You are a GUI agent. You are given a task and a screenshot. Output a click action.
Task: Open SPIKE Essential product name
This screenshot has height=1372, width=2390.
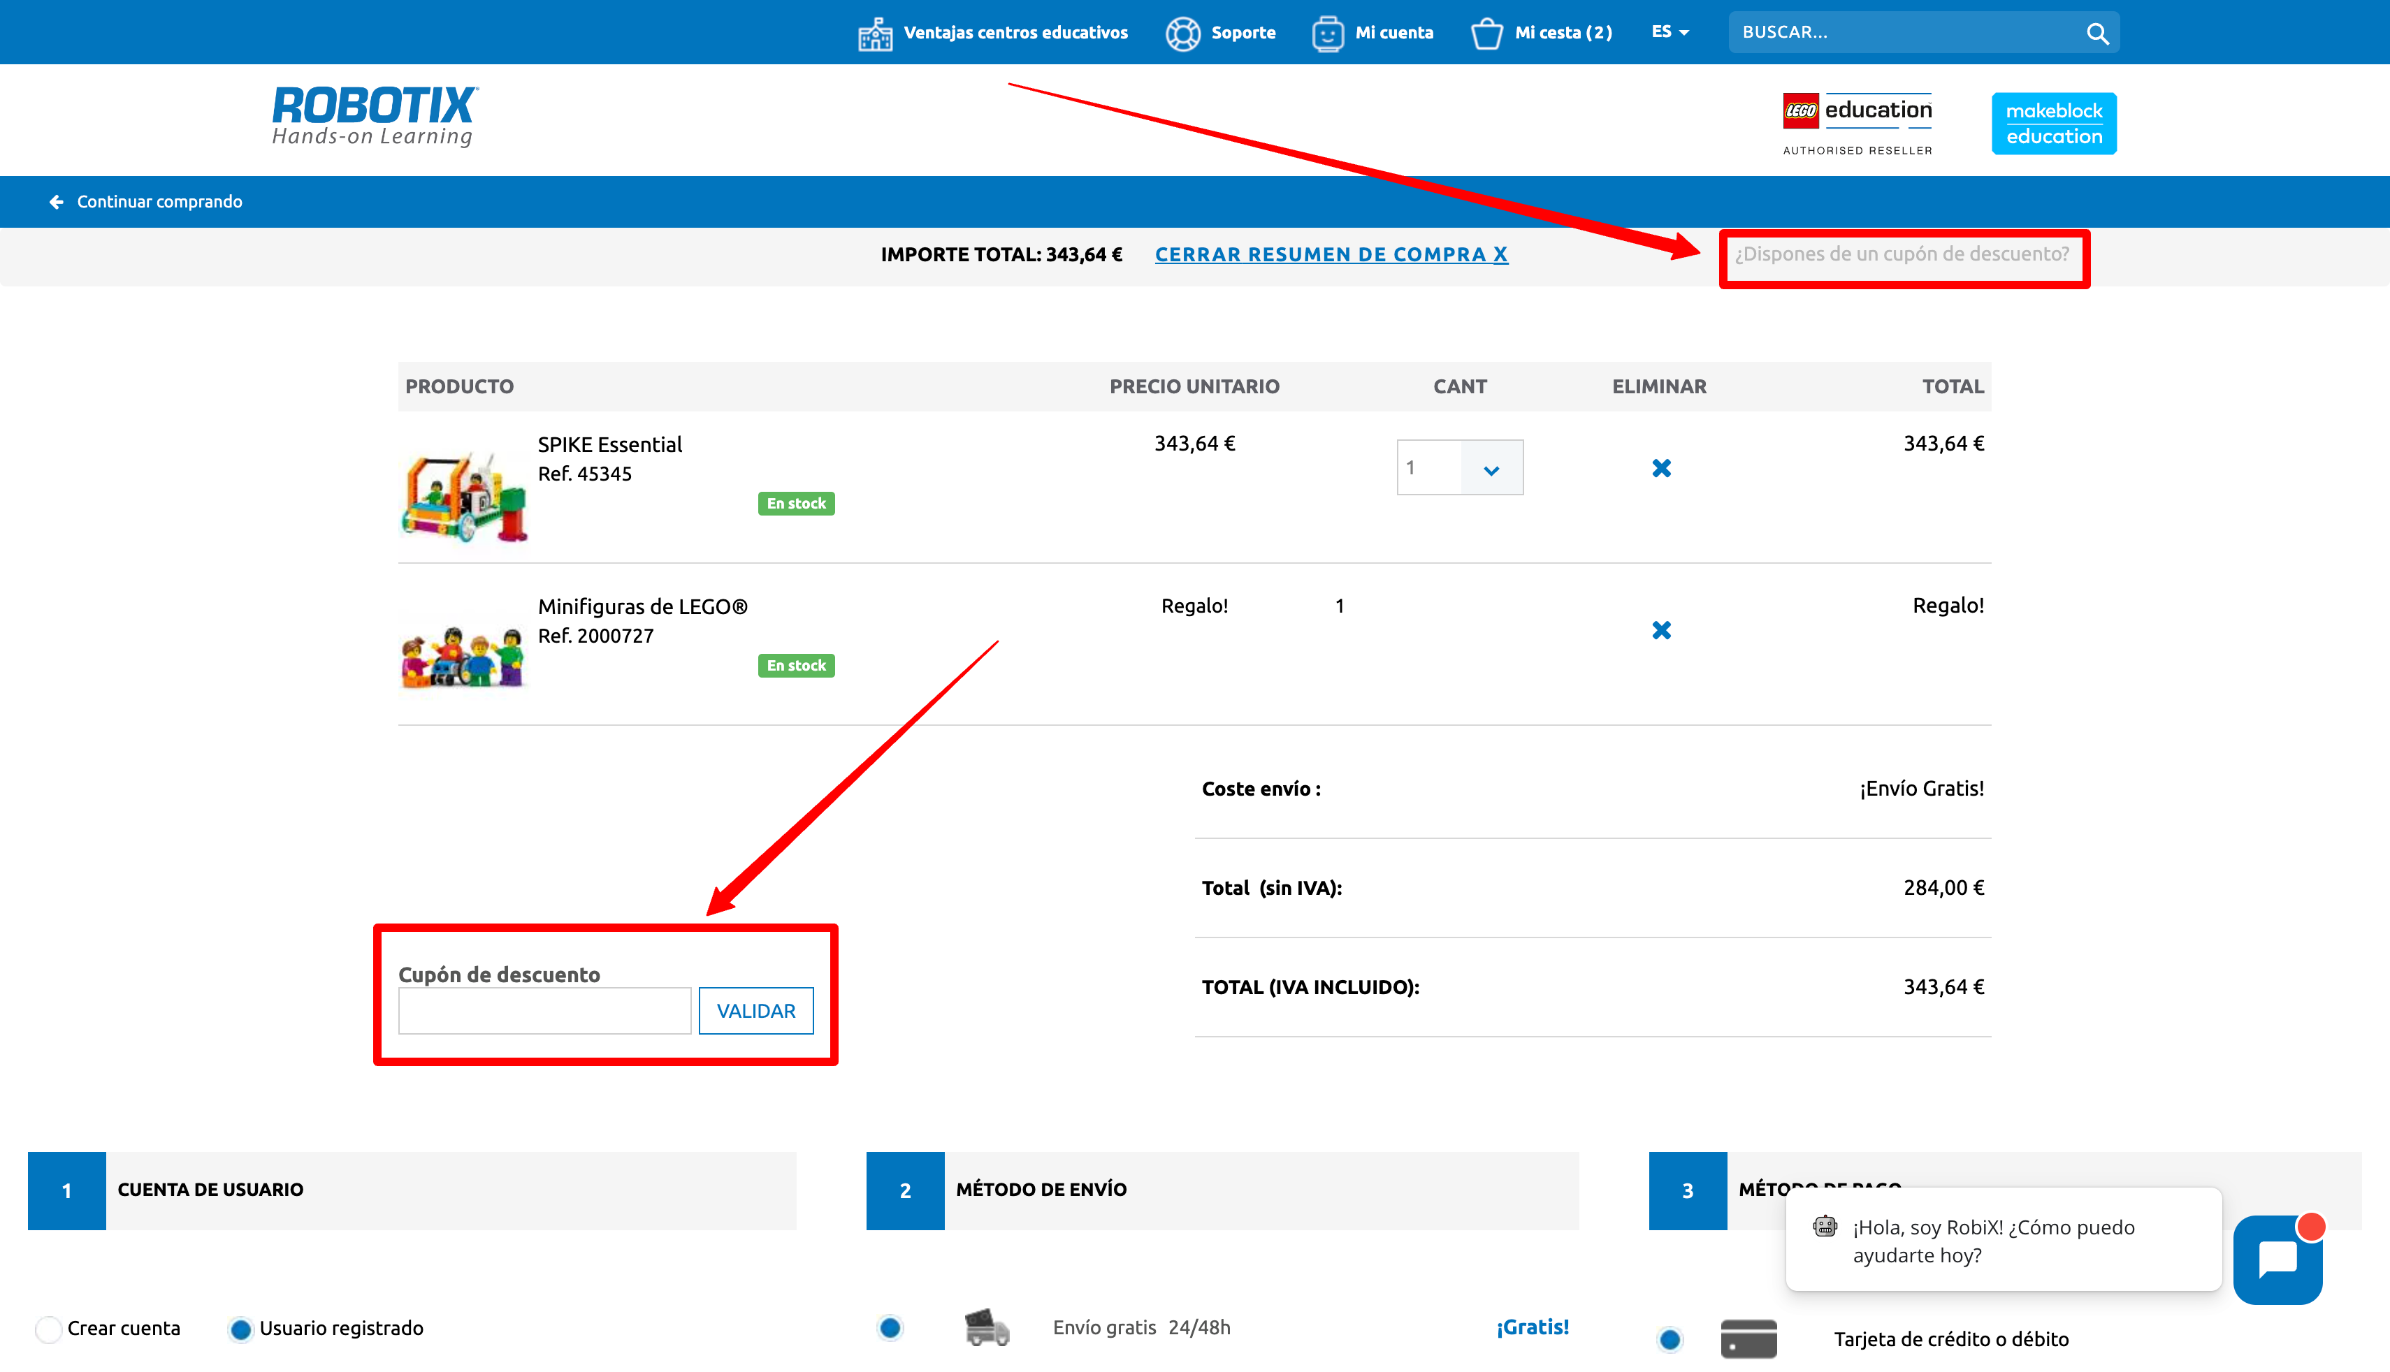610,445
